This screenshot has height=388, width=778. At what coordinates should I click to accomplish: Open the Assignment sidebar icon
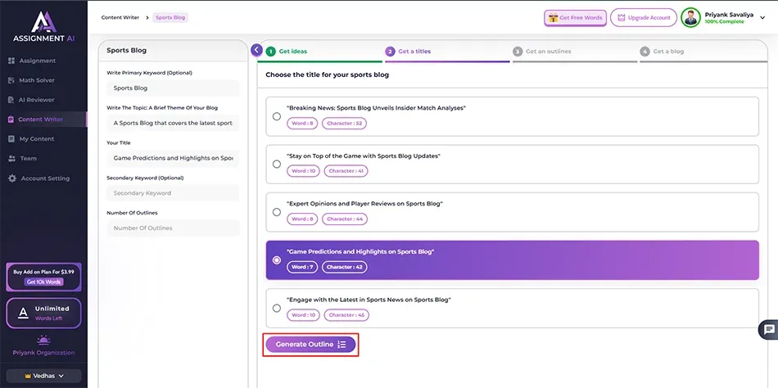pos(11,61)
